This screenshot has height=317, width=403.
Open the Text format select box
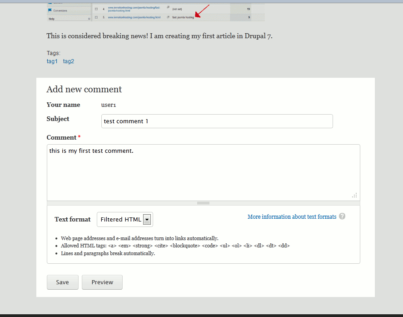click(125, 220)
